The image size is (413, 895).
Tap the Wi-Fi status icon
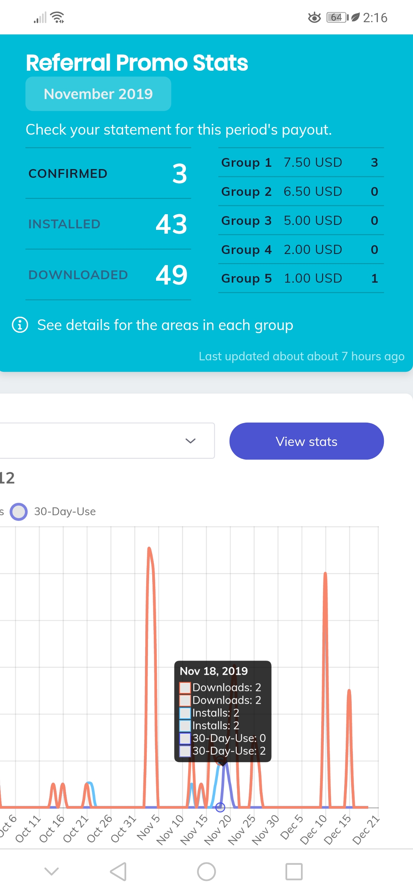coord(57,17)
